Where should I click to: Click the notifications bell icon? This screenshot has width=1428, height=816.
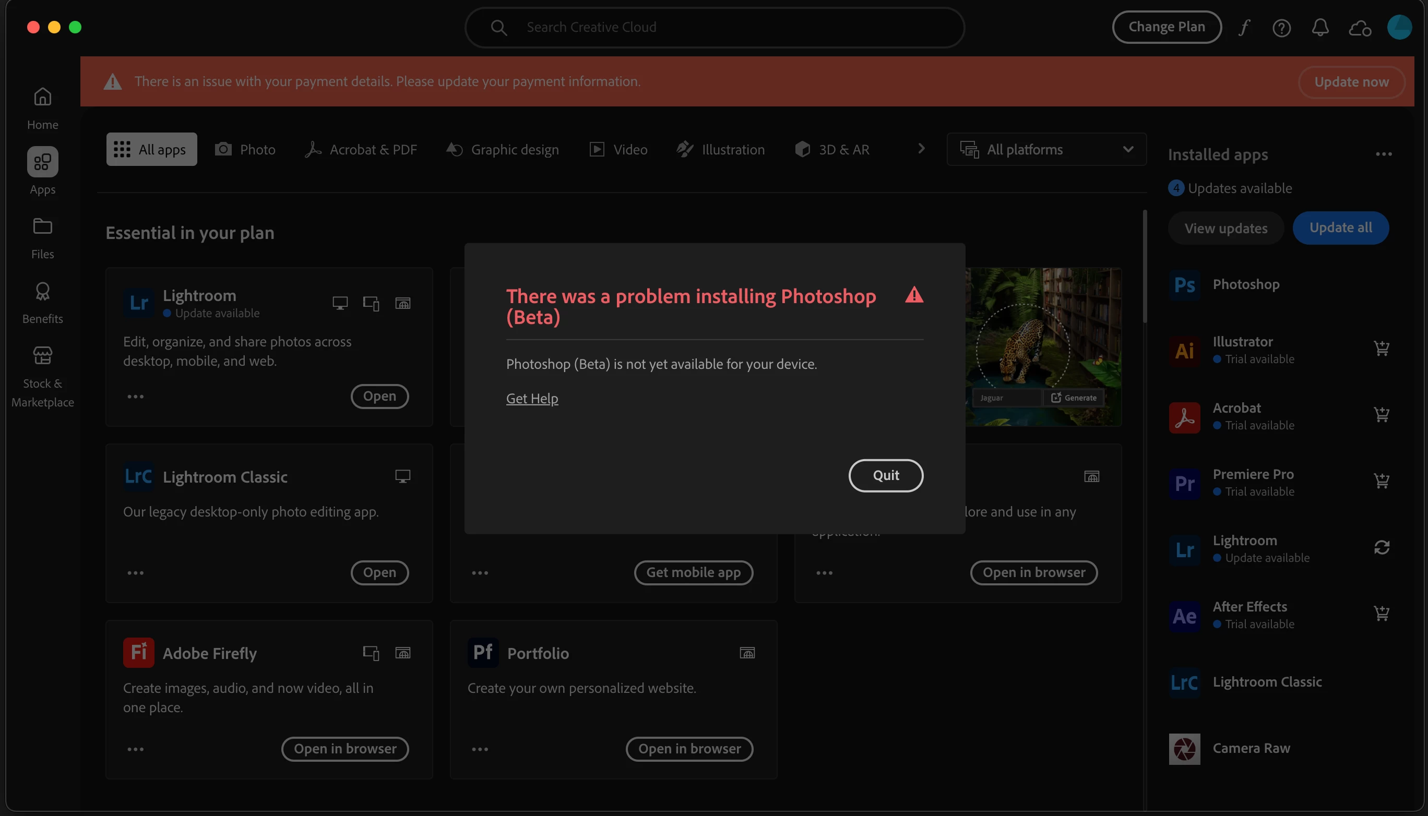(1320, 27)
